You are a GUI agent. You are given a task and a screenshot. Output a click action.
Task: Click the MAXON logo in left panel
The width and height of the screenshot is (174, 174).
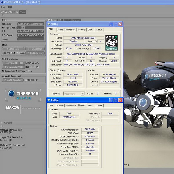(13, 108)
